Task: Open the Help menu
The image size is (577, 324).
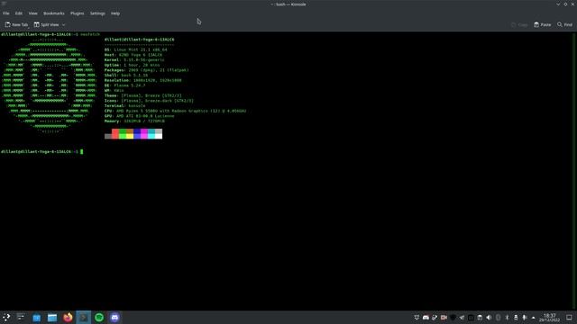Action: click(x=115, y=13)
